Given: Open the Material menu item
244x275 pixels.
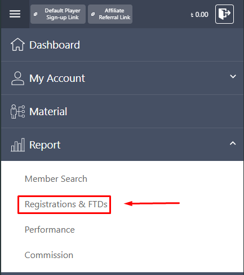Looking at the screenshot, I should coord(122,111).
